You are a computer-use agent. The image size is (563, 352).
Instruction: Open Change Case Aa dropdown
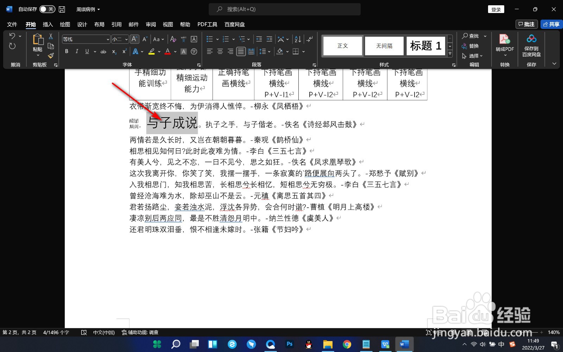(158, 39)
